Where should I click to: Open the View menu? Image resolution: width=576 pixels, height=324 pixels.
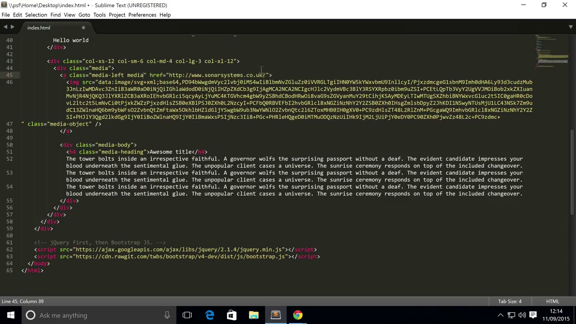coord(69,15)
